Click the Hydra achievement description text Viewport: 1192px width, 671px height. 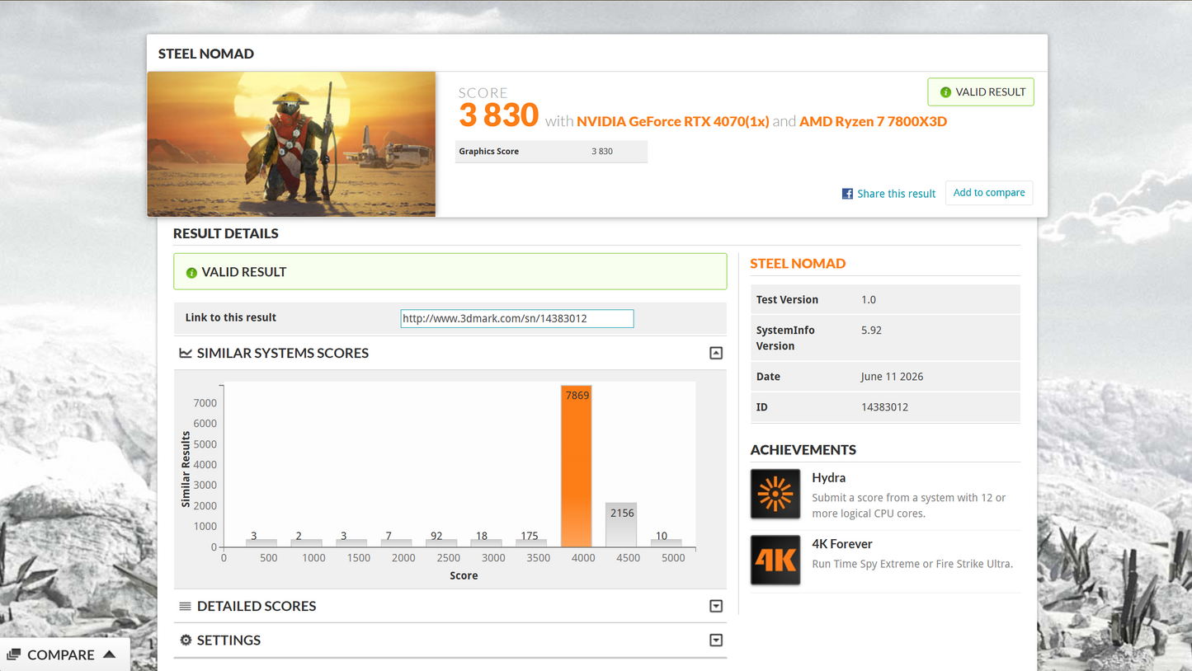tap(908, 505)
